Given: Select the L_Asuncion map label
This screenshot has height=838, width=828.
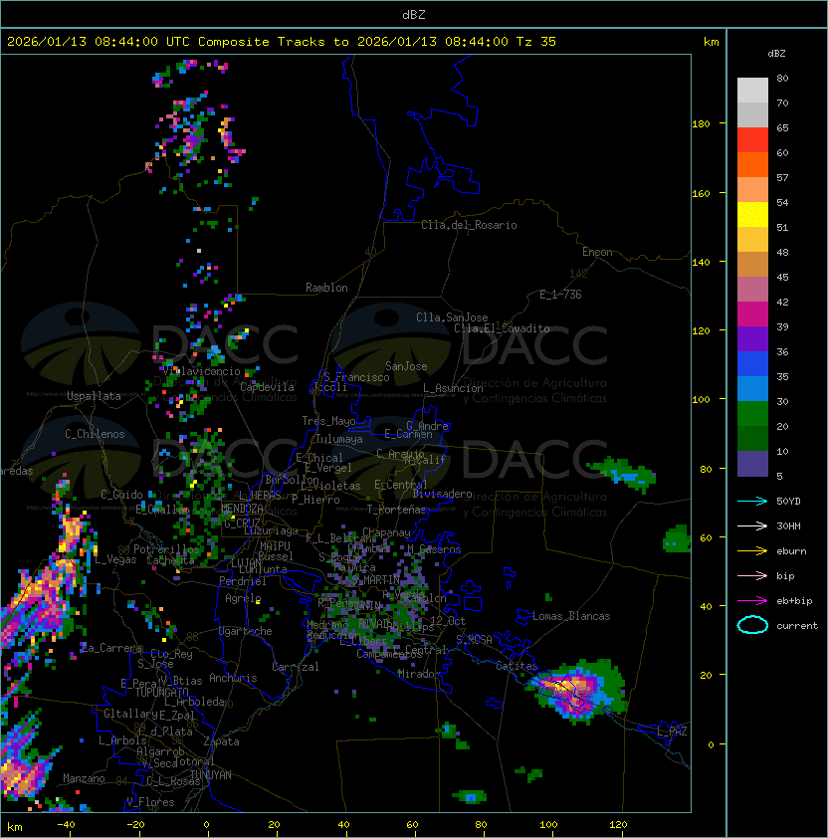Looking at the screenshot, I should (453, 388).
